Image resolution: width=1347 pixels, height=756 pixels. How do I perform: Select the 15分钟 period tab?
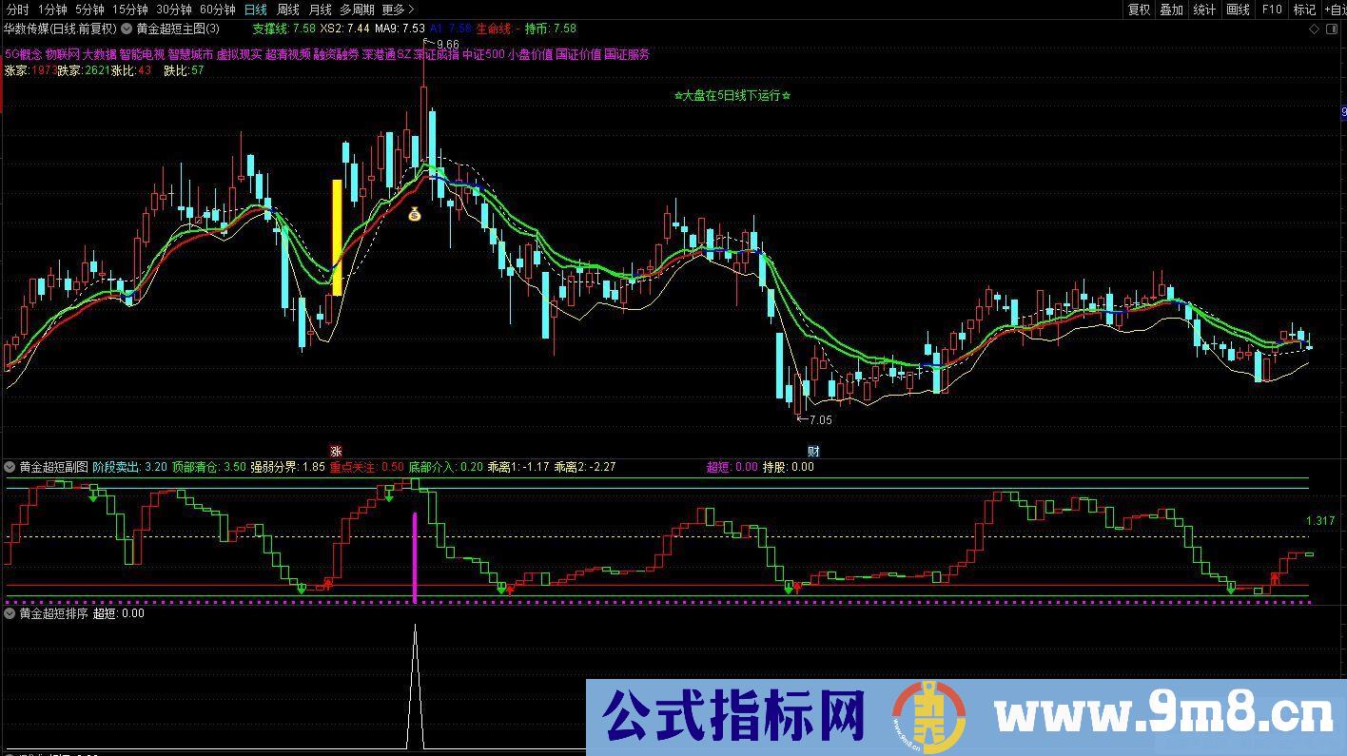tap(130, 10)
